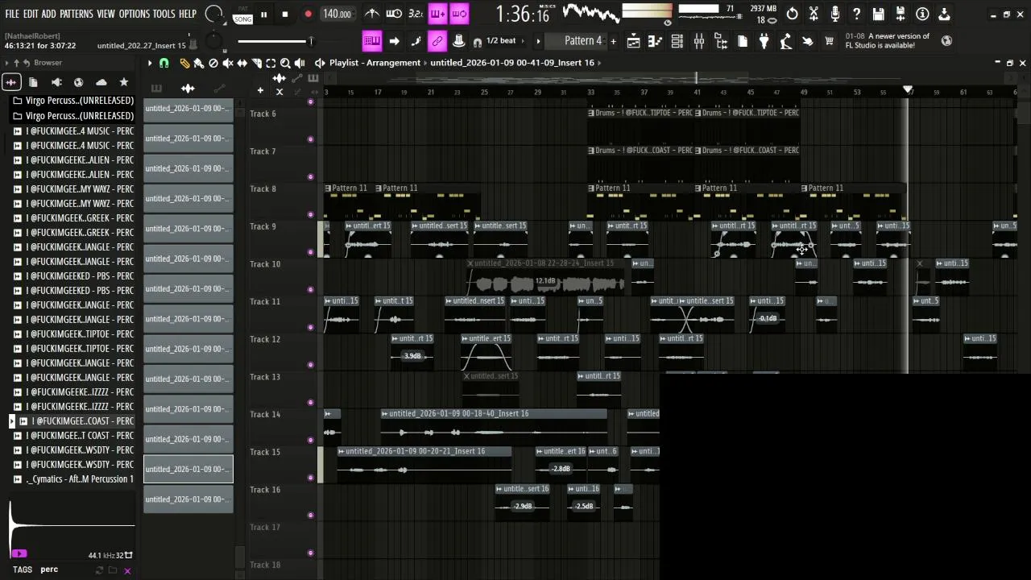
Task: Toggle wait for input before recording
Action: coord(394,14)
